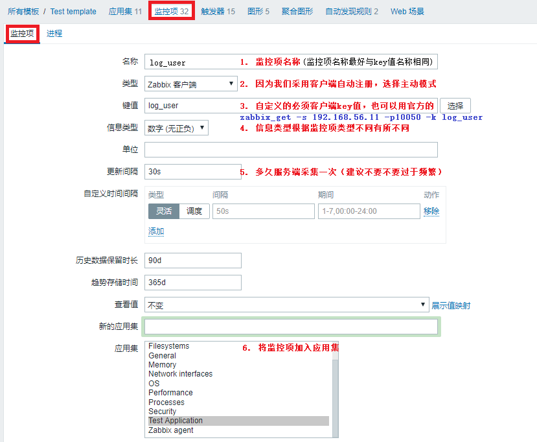Click the 键值 log_user input field
Viewport: 537px width, 442px height.
point(291,106)
